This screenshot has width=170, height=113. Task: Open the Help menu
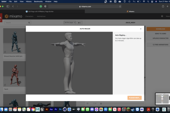coord(56,1)
